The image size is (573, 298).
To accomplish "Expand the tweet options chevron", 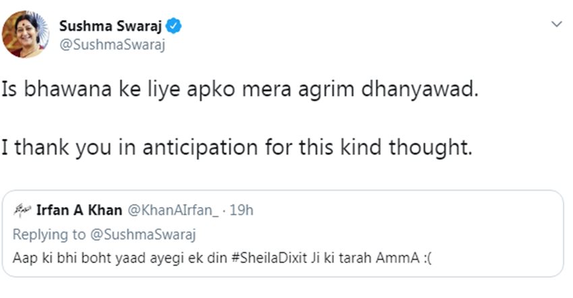I will (x=556, y=24).
